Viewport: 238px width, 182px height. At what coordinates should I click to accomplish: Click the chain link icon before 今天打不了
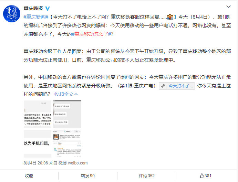pos(163,86)
